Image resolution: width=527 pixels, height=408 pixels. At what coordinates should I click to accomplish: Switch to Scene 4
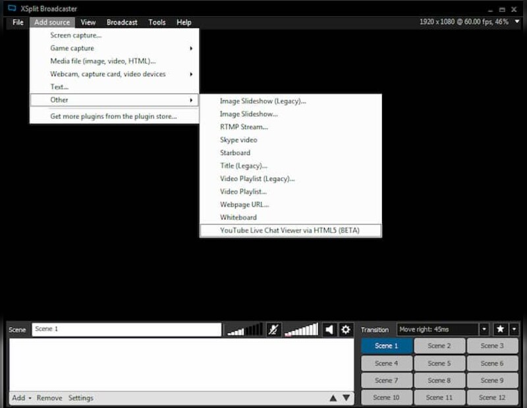387,363
